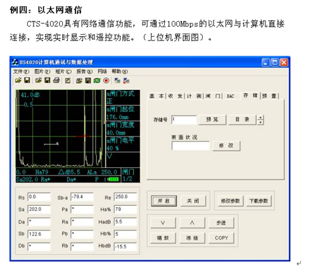Click the storage number spinner arrows

260,120
